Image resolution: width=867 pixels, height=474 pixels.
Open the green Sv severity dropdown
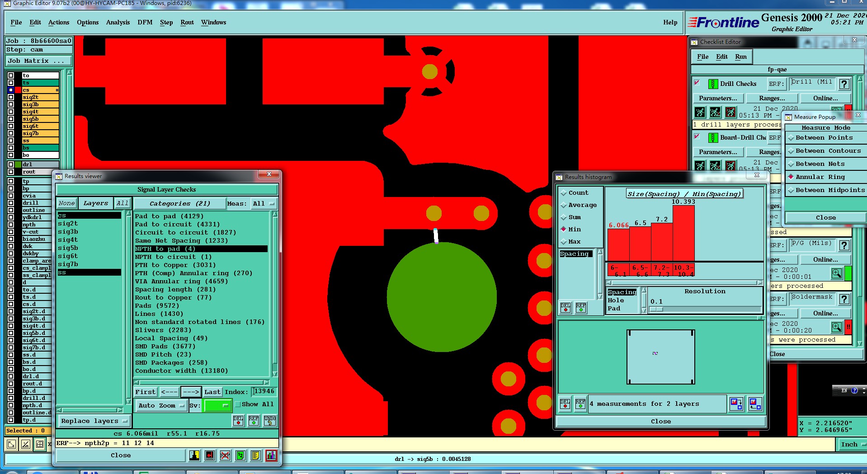217,405
